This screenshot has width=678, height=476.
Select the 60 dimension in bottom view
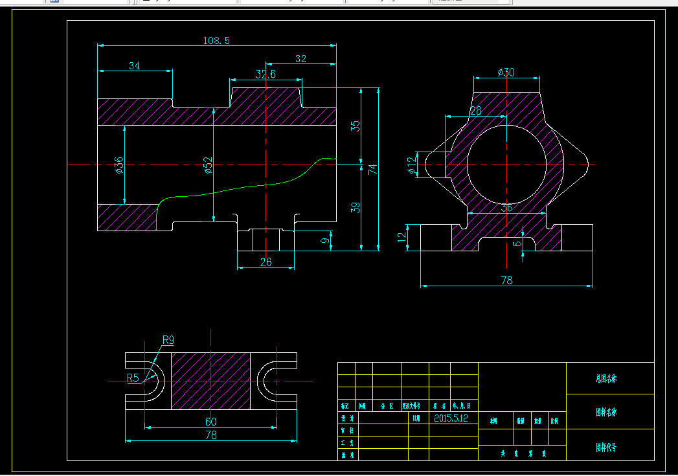(x=211, y=422)
